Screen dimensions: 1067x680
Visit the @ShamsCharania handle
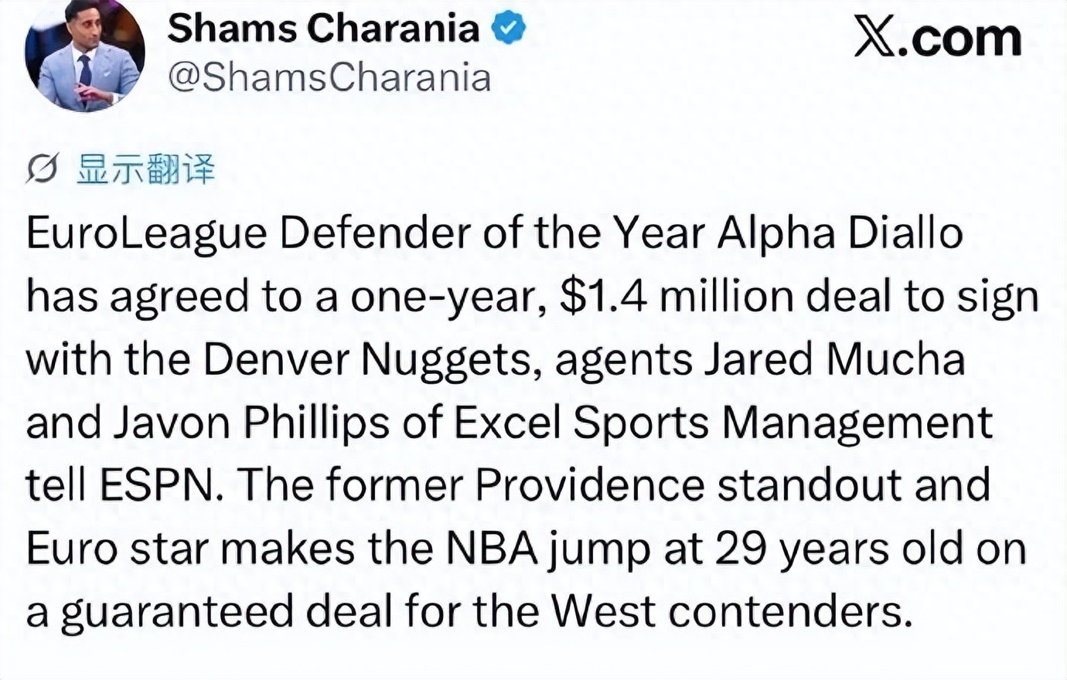tap(329, 78)
